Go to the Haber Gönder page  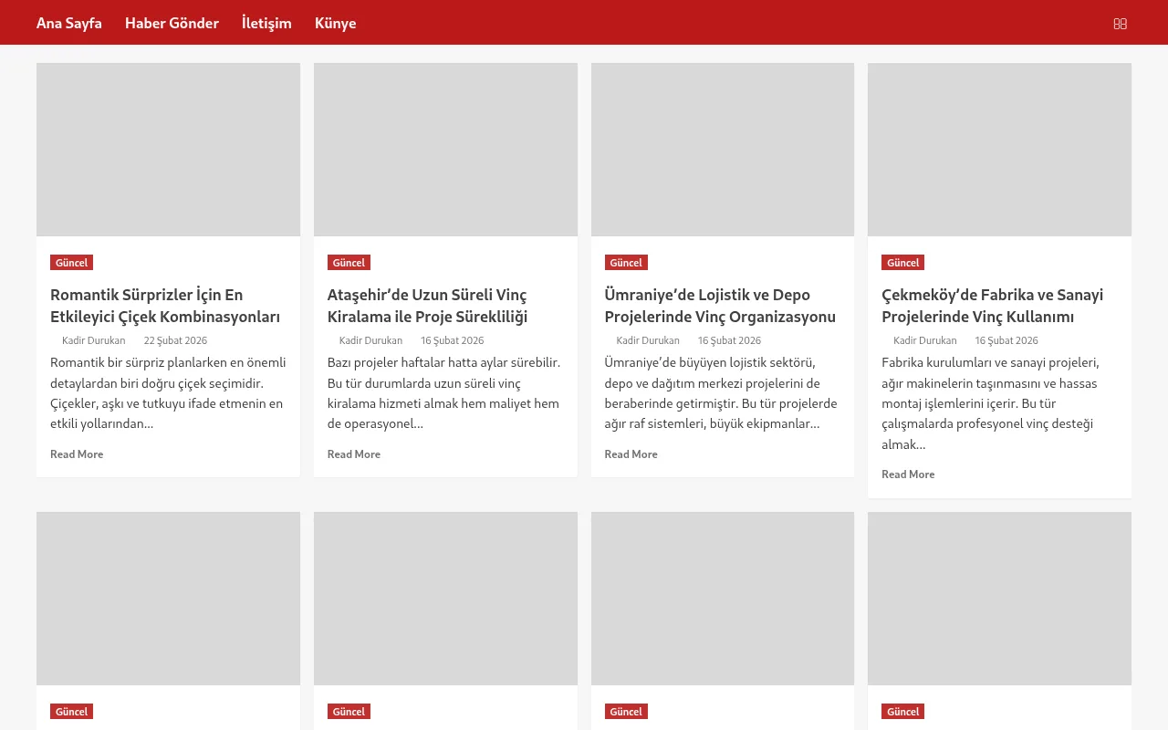point(172,23)
